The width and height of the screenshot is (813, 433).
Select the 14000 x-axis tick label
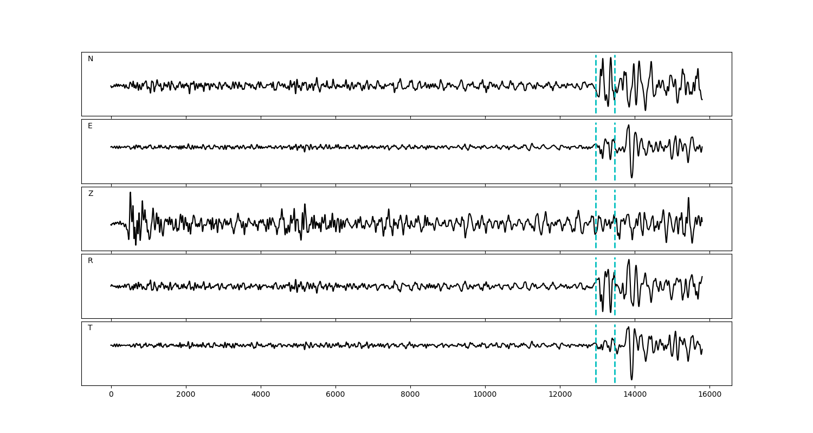pos(635,395)
